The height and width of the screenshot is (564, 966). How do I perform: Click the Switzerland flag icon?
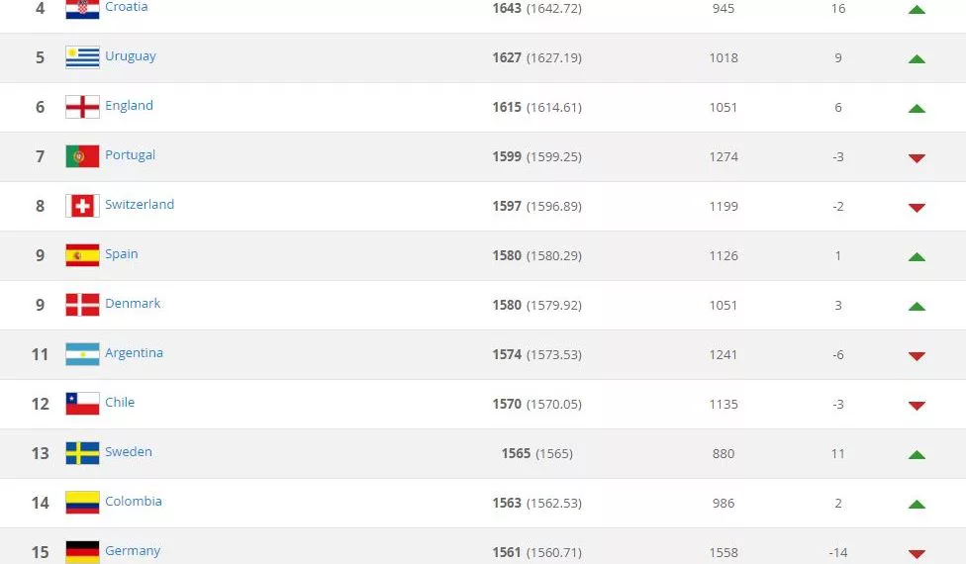82,206
